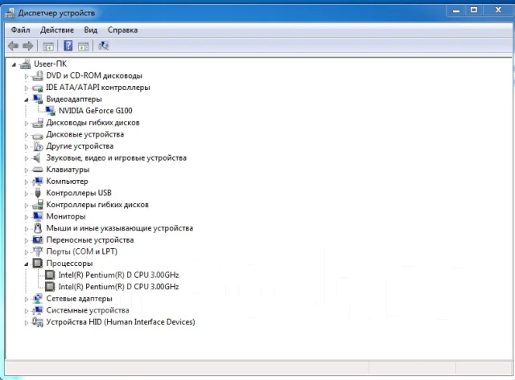Select Устройства HID (Human Interface Devices) label
515x380 pixels.
click(121, 322)
